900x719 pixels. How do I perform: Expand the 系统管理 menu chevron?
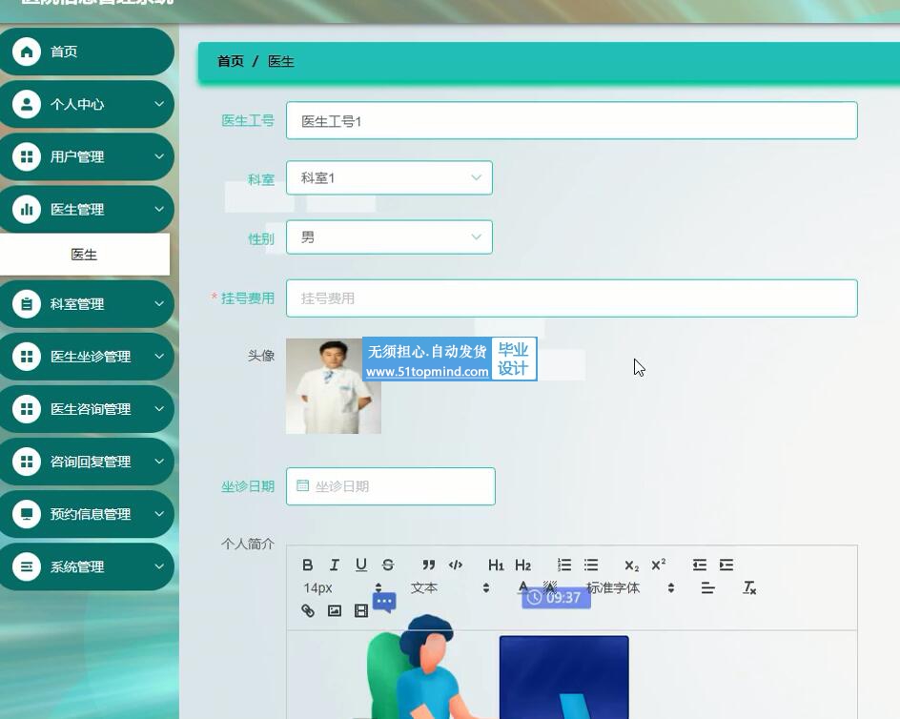click(x=159, y=566)
